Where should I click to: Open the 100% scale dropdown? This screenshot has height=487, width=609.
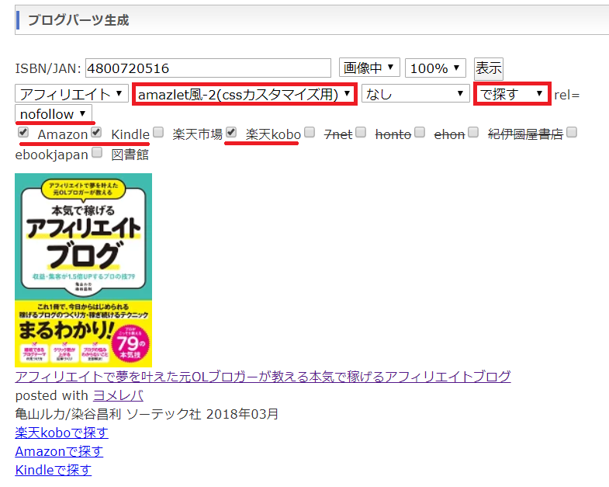point(435,68)
